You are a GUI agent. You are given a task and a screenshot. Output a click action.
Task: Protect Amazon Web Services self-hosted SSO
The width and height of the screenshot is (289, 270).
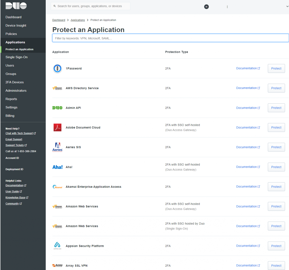(x=276, y=206)
